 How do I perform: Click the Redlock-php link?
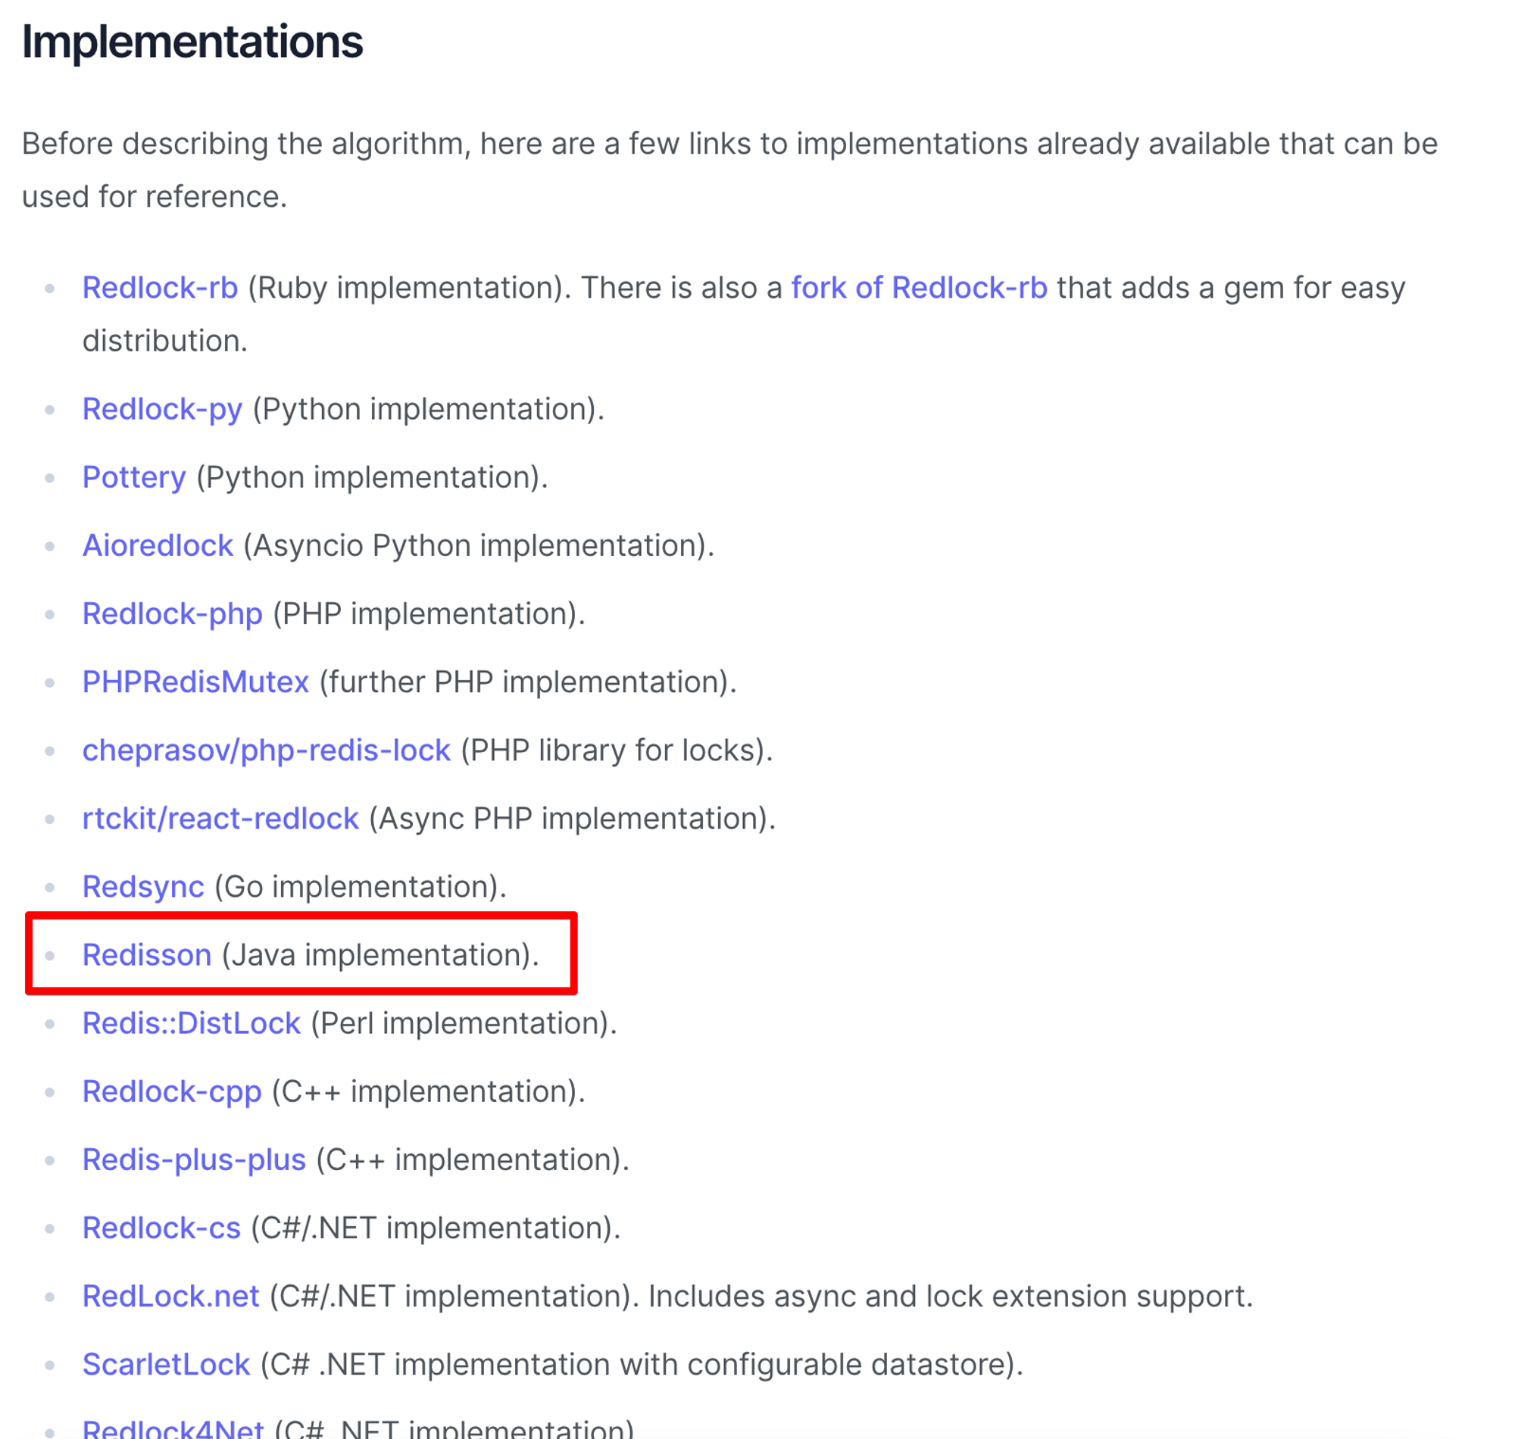point(173,614)
